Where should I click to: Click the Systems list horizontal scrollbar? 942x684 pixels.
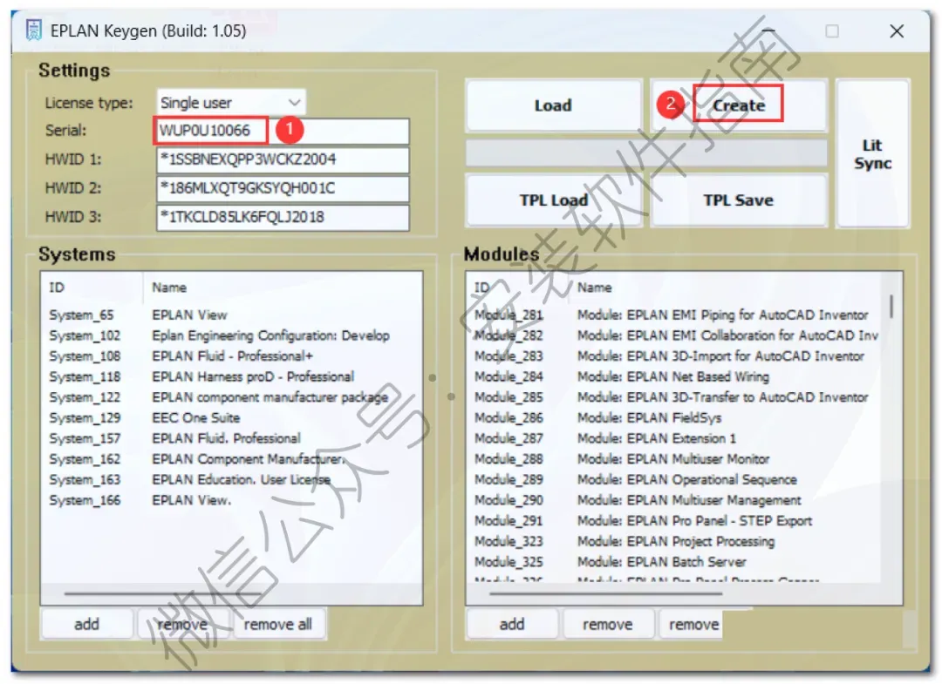(162, 593)
